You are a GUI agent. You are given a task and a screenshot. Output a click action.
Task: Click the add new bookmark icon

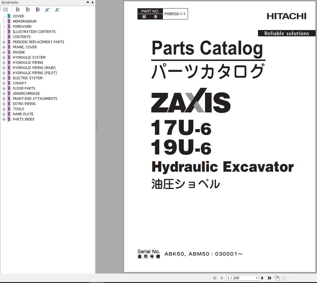tap(28, 10)
